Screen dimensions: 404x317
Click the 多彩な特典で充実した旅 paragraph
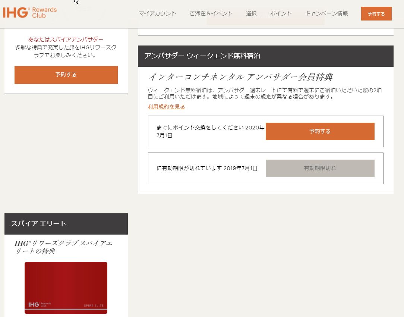coord(66,51)
